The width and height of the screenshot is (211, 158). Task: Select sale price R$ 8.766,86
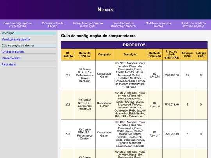point(172,75)
